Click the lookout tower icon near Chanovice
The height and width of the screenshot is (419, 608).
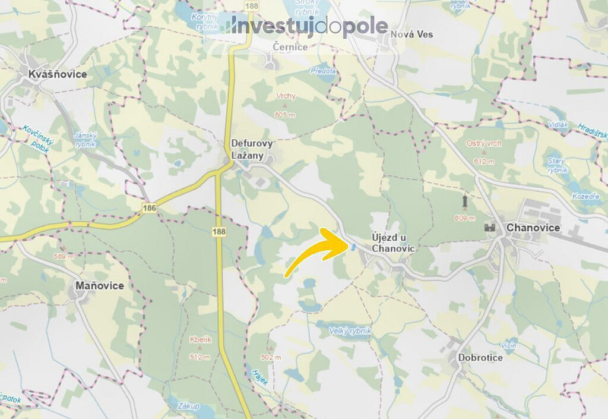464,201
